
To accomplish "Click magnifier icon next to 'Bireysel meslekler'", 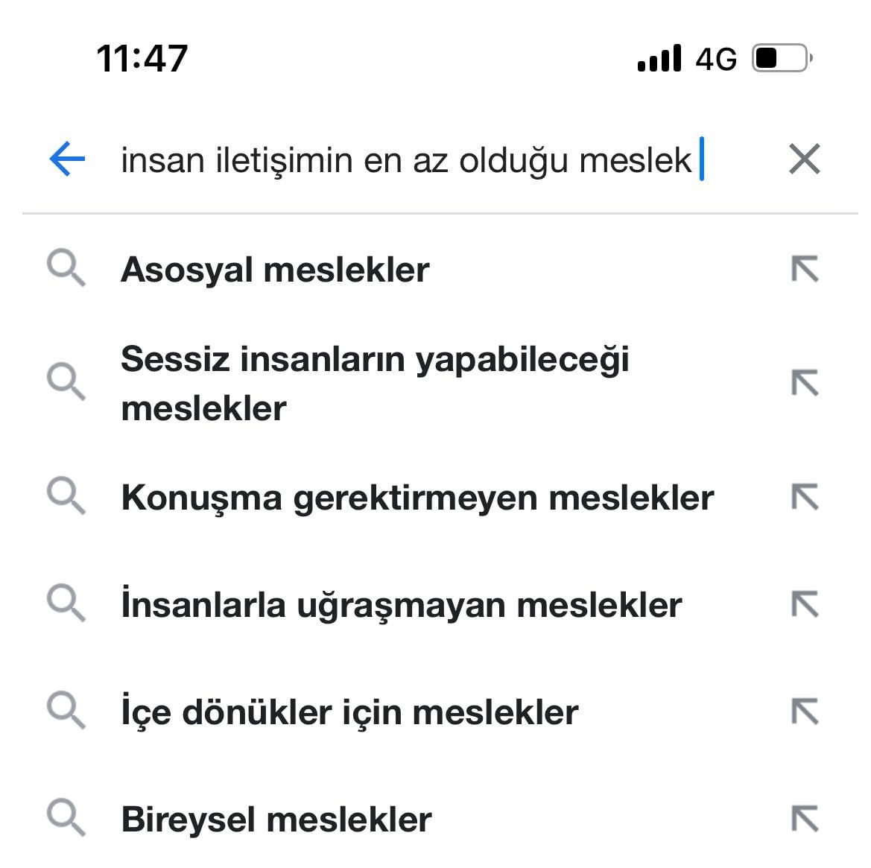I will tap(66, 818).
